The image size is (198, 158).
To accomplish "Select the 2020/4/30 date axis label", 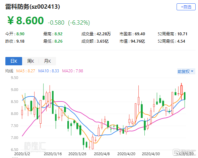I will 151,154.
